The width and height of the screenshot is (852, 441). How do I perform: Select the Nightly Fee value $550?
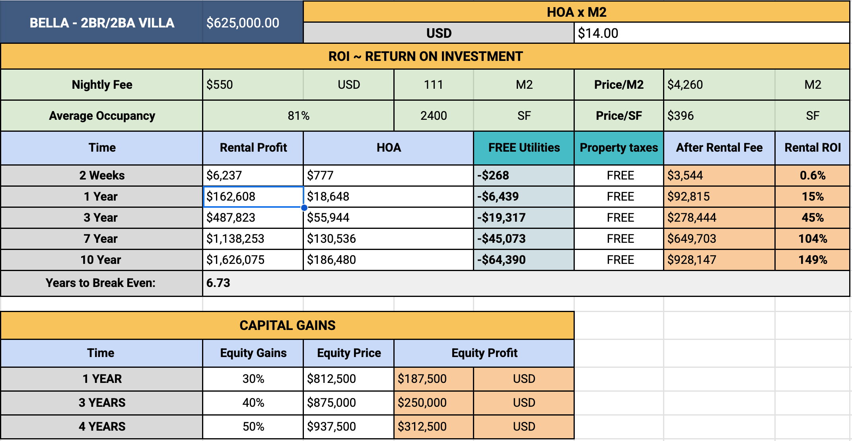tap(252, 85)
